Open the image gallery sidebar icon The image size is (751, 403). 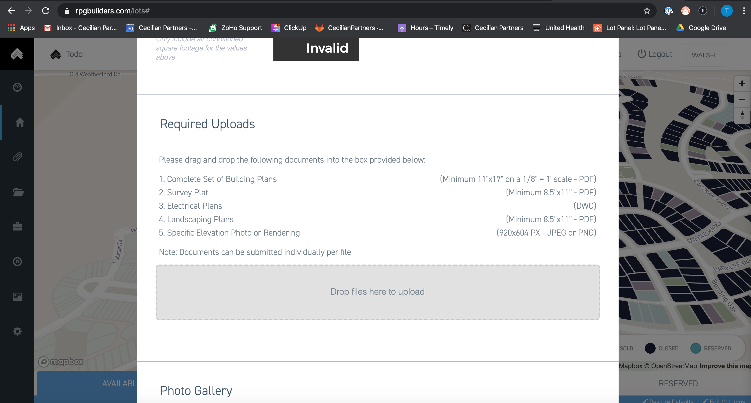click(x=17, y=297)
